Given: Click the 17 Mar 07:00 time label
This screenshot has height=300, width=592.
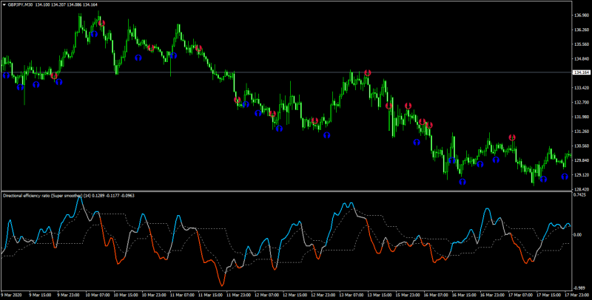Looking at the screenshot, I should click(x=521, y=295).
